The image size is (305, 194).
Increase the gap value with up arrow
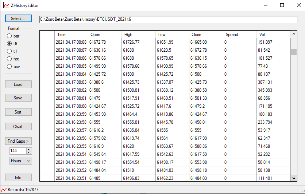pos(29,149)
